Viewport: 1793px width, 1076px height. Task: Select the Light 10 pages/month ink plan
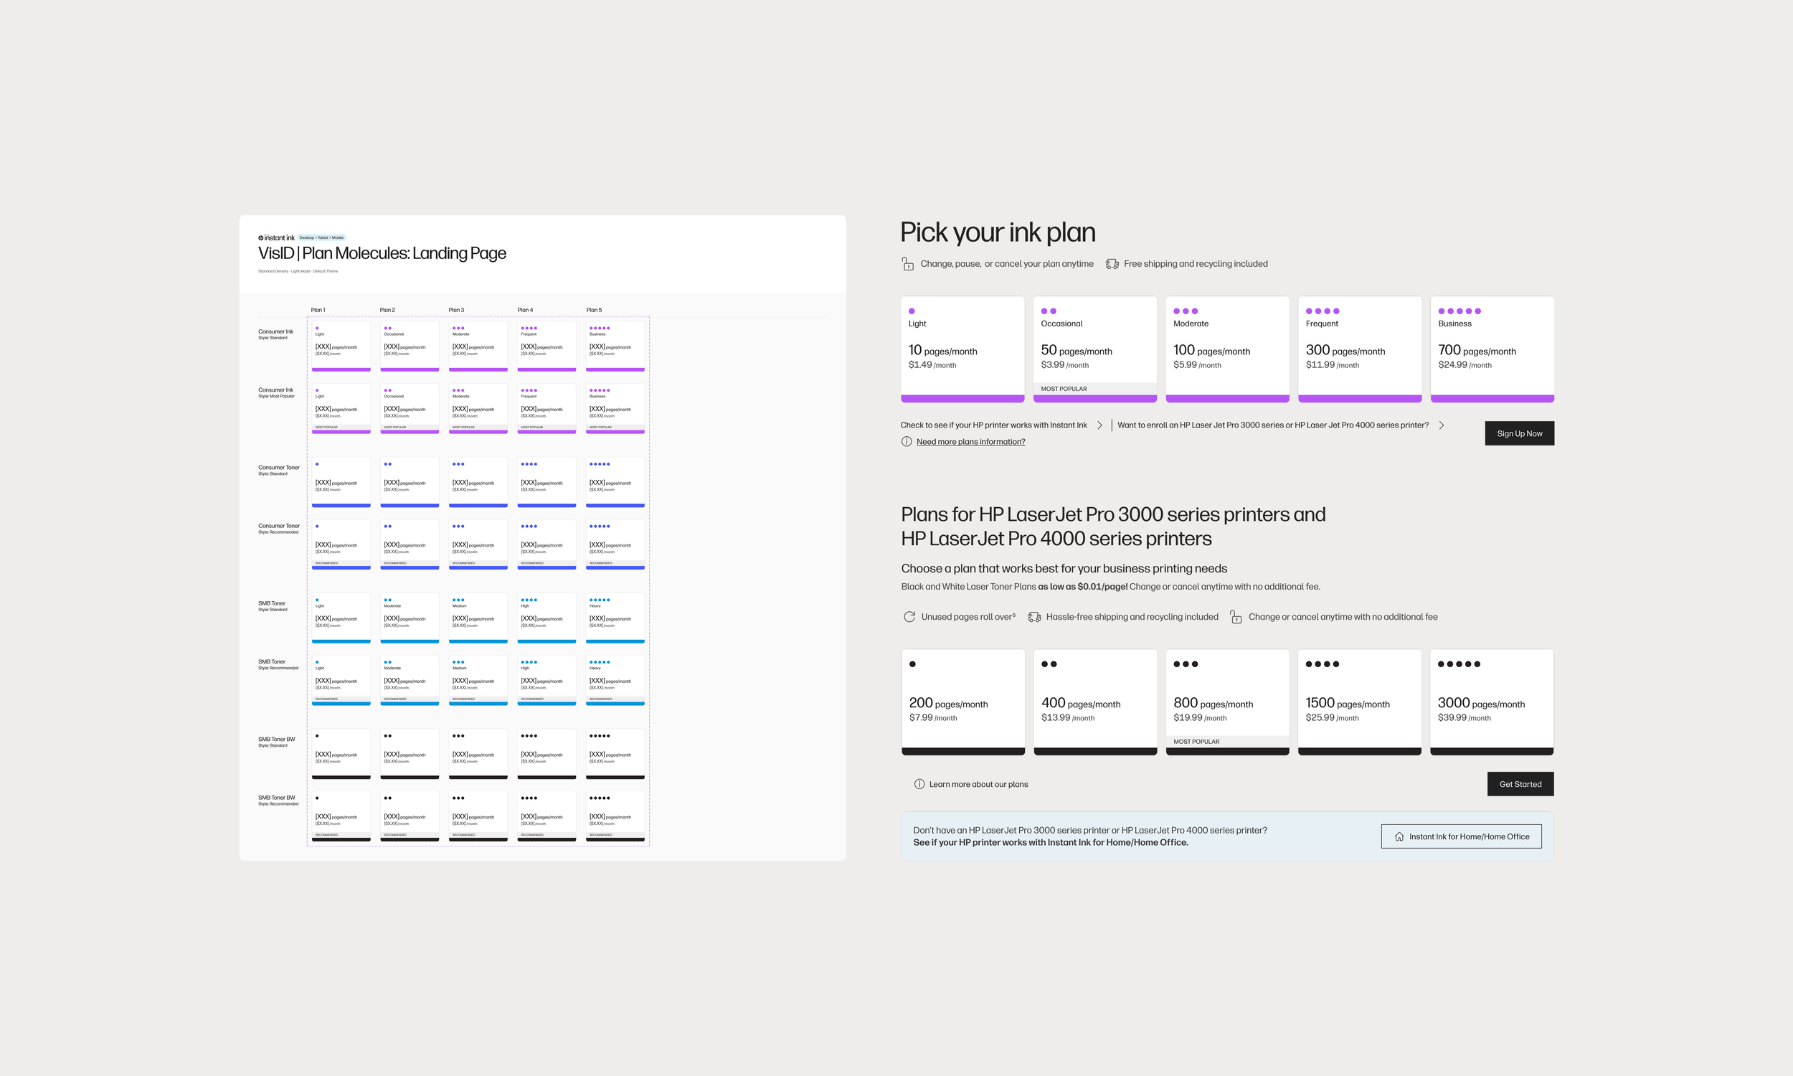[962, 346]
